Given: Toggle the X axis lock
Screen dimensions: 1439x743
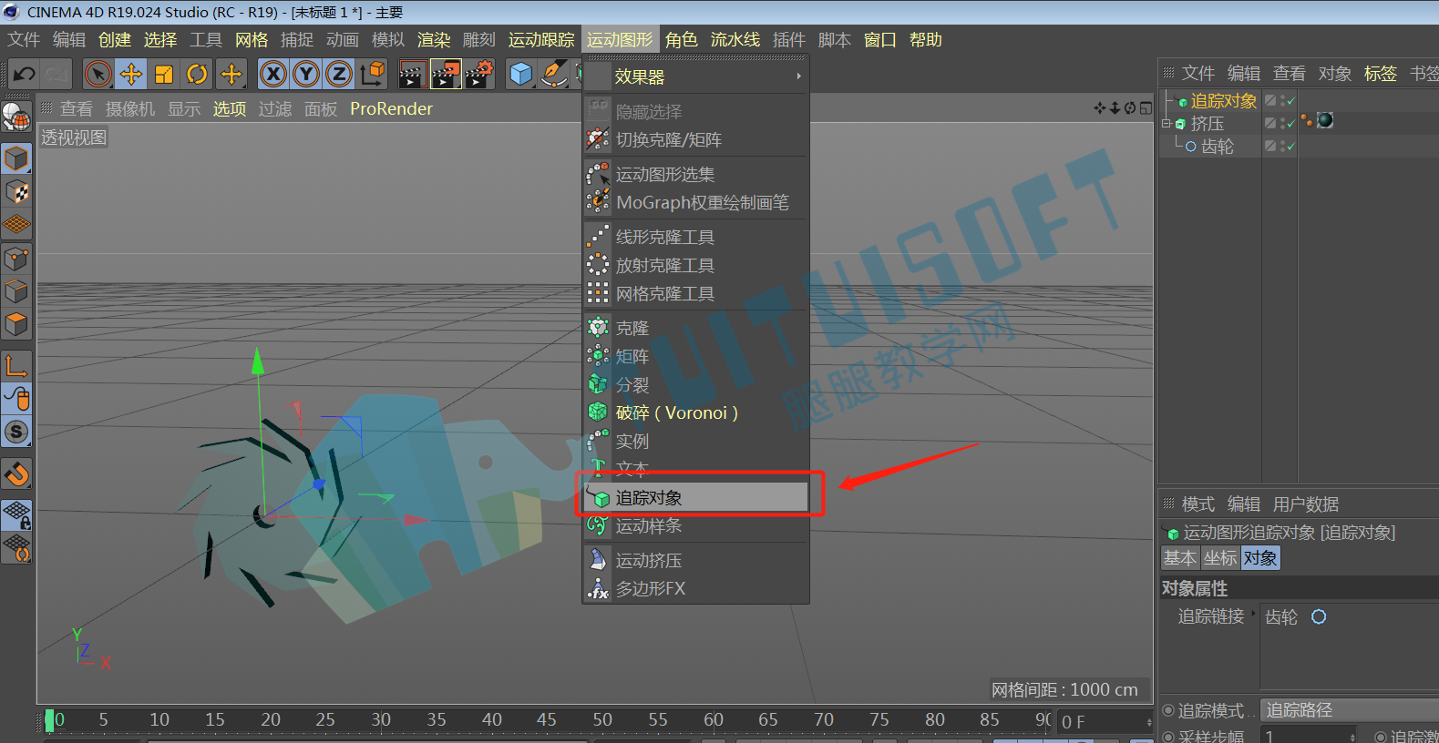Looking at the screenshot, I should (272, 74).
